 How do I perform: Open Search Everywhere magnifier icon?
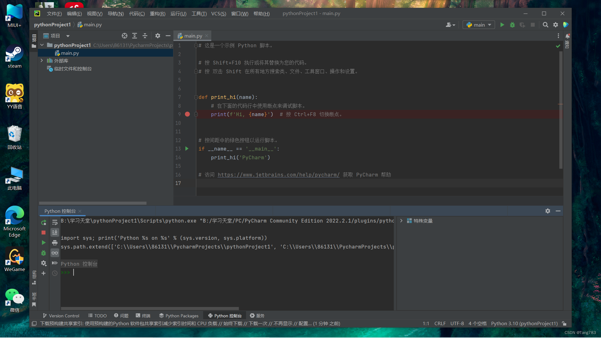[x=545, y=25]
